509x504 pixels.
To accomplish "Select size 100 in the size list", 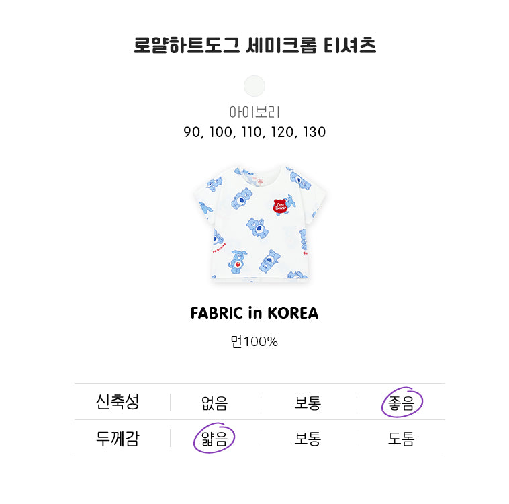I will pos(220,132).
